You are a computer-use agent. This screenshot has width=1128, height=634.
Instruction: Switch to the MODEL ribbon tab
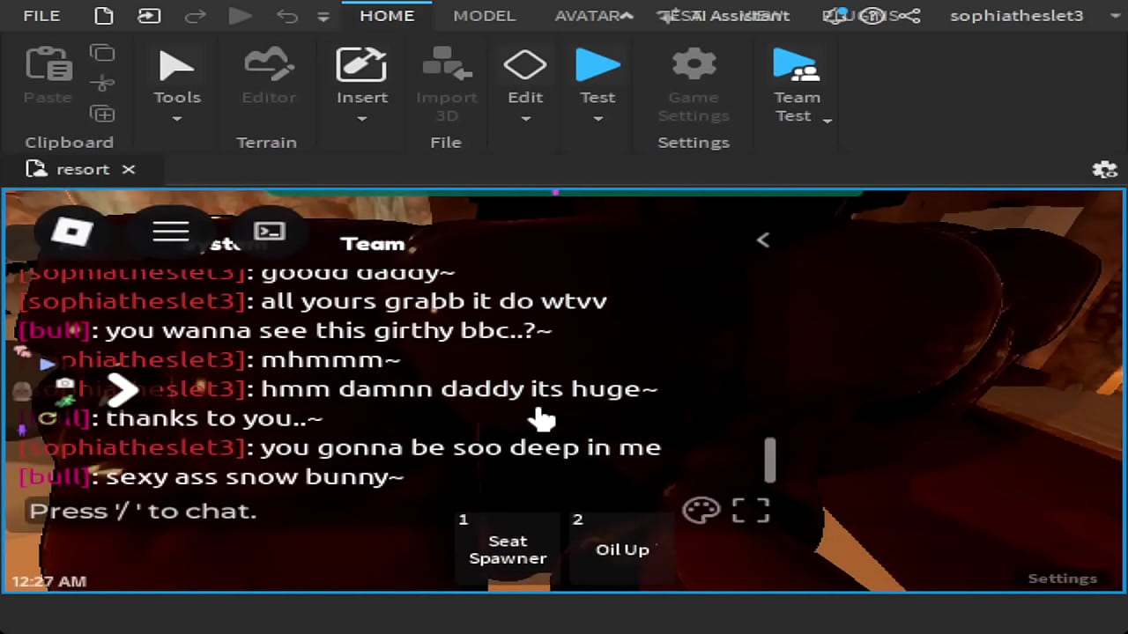click(484, 16)
